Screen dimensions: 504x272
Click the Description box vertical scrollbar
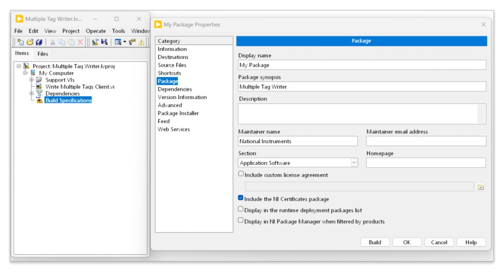[x=481, y=114]
